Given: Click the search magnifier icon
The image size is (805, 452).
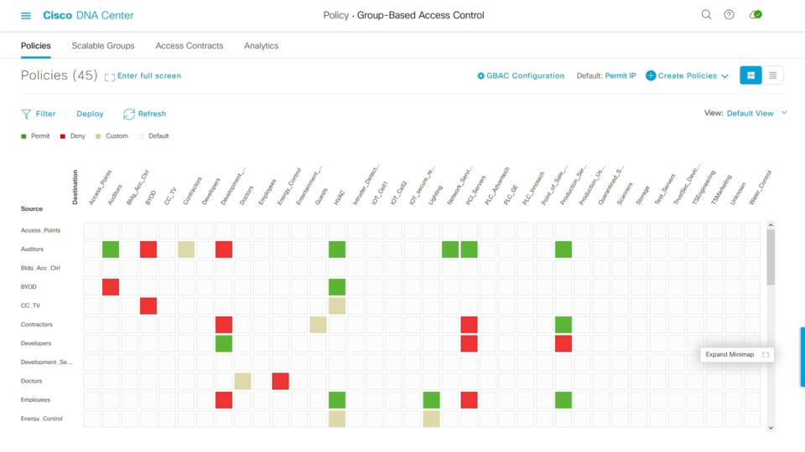Looking at the screenshot, I should [x=706, y=15].
